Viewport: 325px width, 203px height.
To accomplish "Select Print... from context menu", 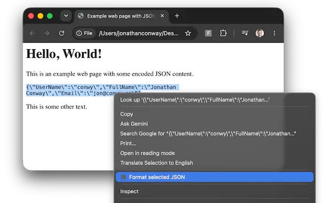I will tap(215, 143).
